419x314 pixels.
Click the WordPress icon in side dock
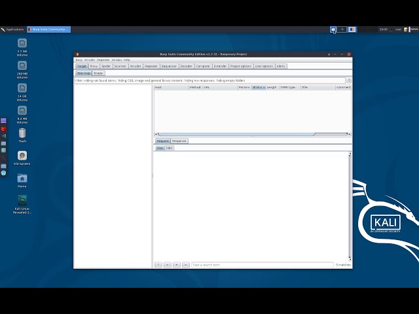3,173
